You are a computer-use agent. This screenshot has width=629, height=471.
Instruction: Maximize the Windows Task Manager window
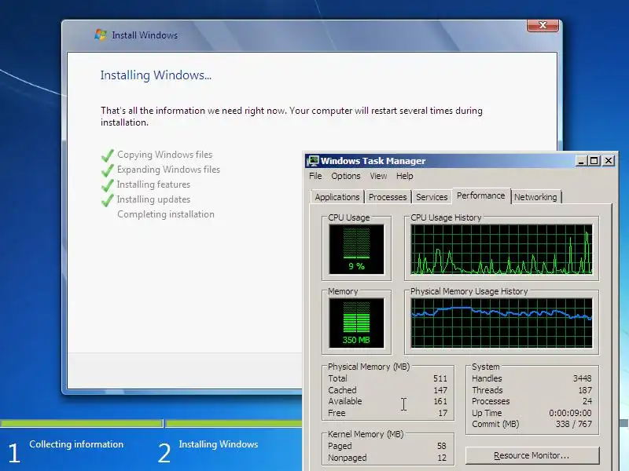594,161
